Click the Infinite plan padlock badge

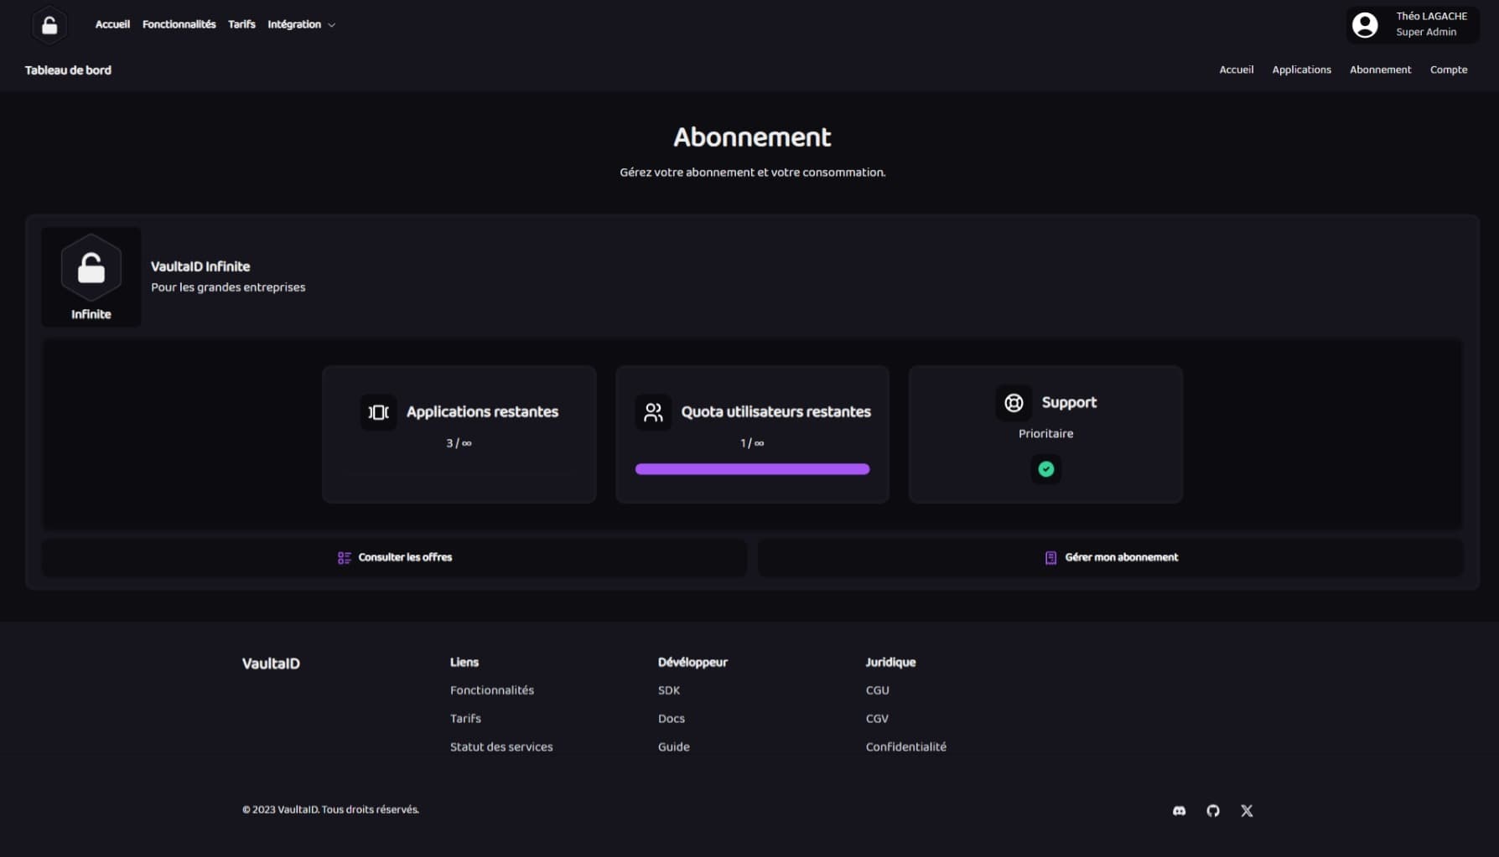91,268
